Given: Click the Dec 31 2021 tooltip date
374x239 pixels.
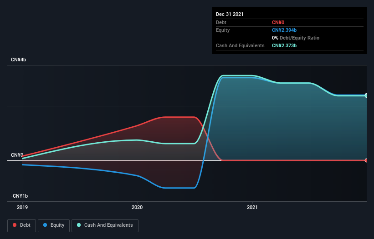Looking at the screenshot, I should click(230, 14).
